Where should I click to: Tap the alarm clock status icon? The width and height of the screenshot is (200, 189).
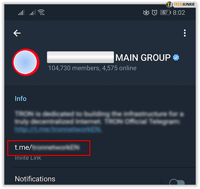154,13
